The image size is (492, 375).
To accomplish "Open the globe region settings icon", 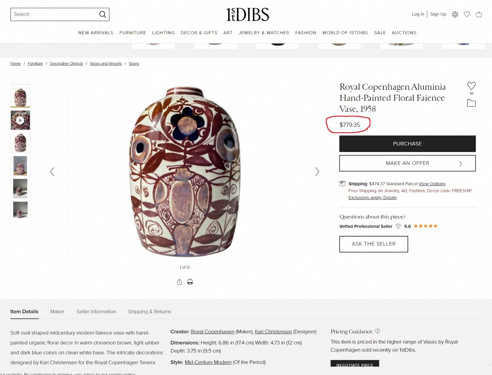I will coord(455,14).
